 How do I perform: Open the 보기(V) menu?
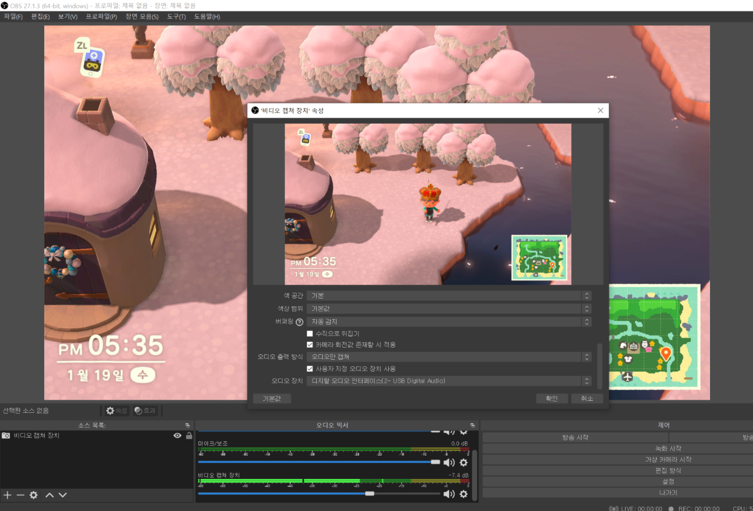point(68,16)
